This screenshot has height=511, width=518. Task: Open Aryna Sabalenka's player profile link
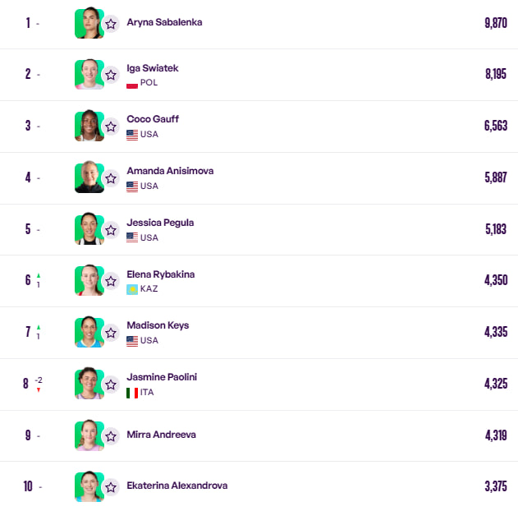(x=164, y=22)
